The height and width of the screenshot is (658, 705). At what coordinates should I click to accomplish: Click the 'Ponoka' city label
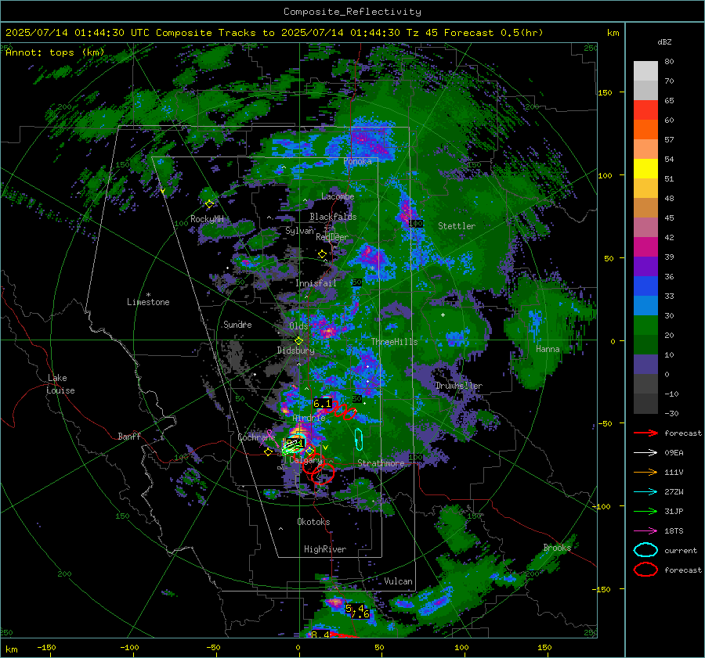tap(357, 161)
